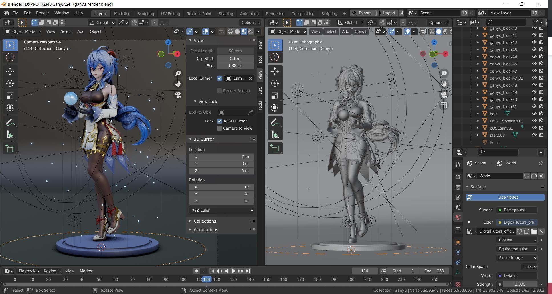Open the Object properties tab icon
The height and width of the screenshot is (294, 552).
click(458, 242)
